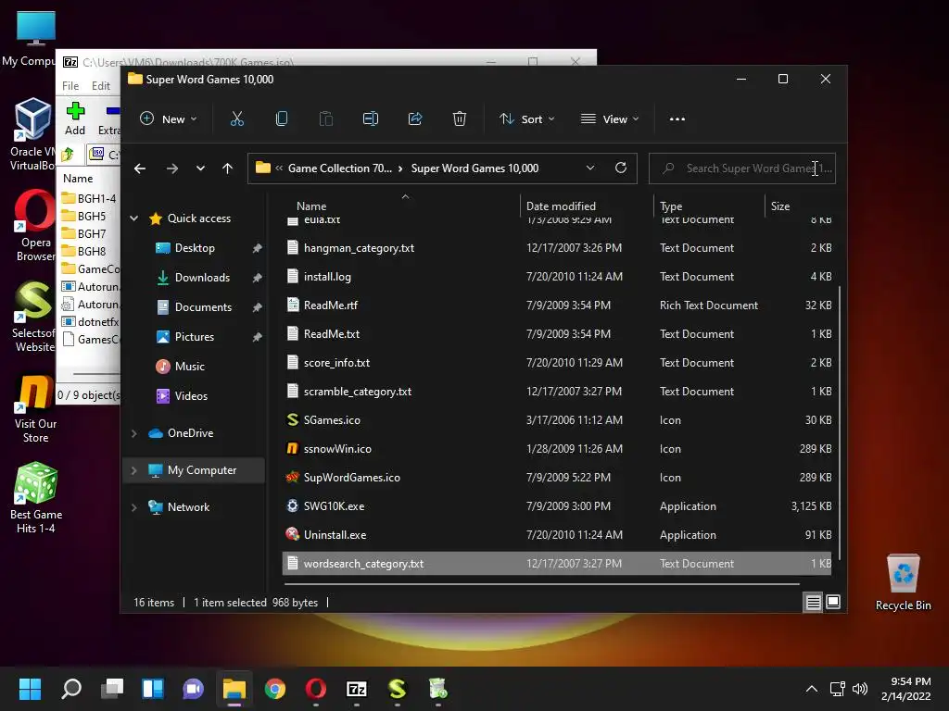Click the Share icon in Explorer toolbar
The height and width of the screenshot is (711, 949).
tap(415, 119)
